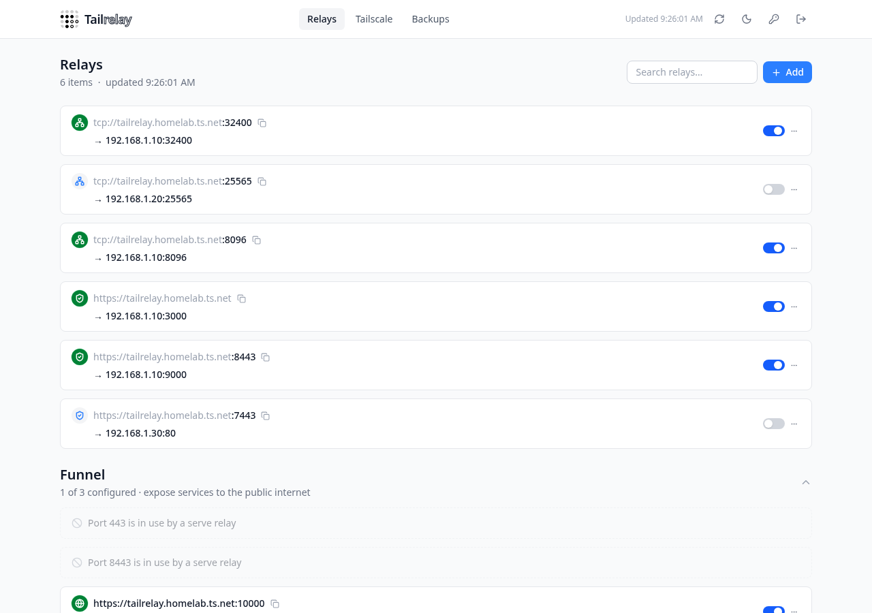This screenshot has width=872, height=613.
Task: Click the https://tailrelay.homelab.ts.net:10000 funnel address
Action: (x=179, y=603)
